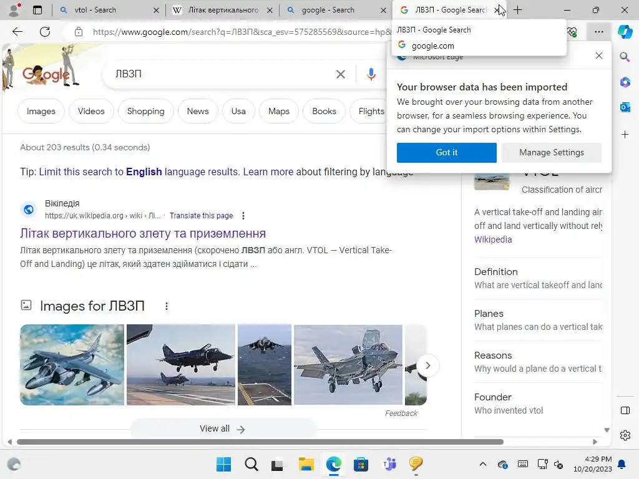Clear the search box with the X
Image resolution: width=639 pixels, height=479 pixels.
click(x=340, y=74)
